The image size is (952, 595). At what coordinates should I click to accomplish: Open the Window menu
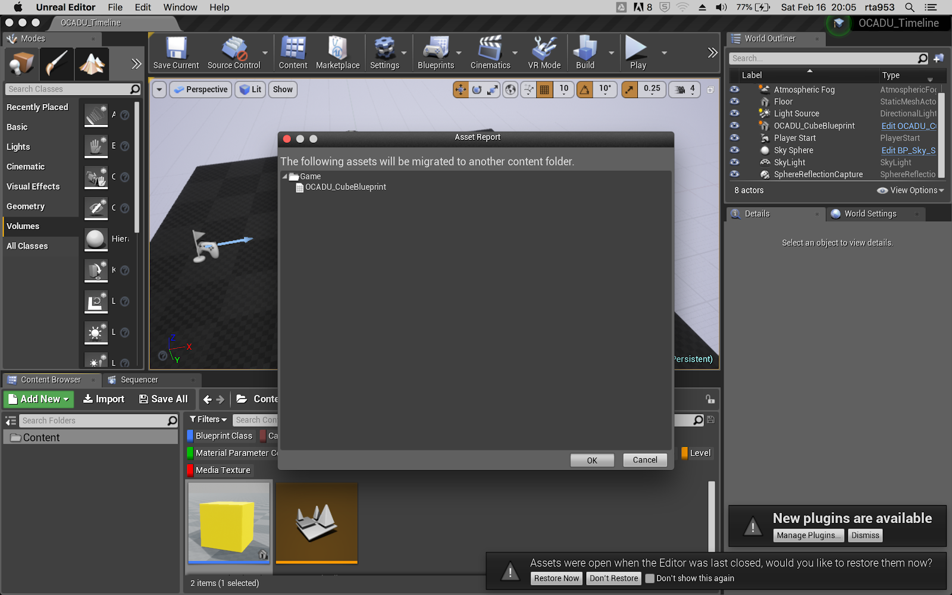[x=180, y=7]
